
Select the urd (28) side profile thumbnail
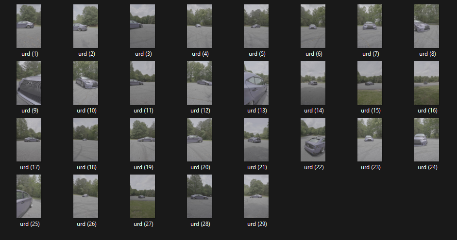click(x=199, y=196)
